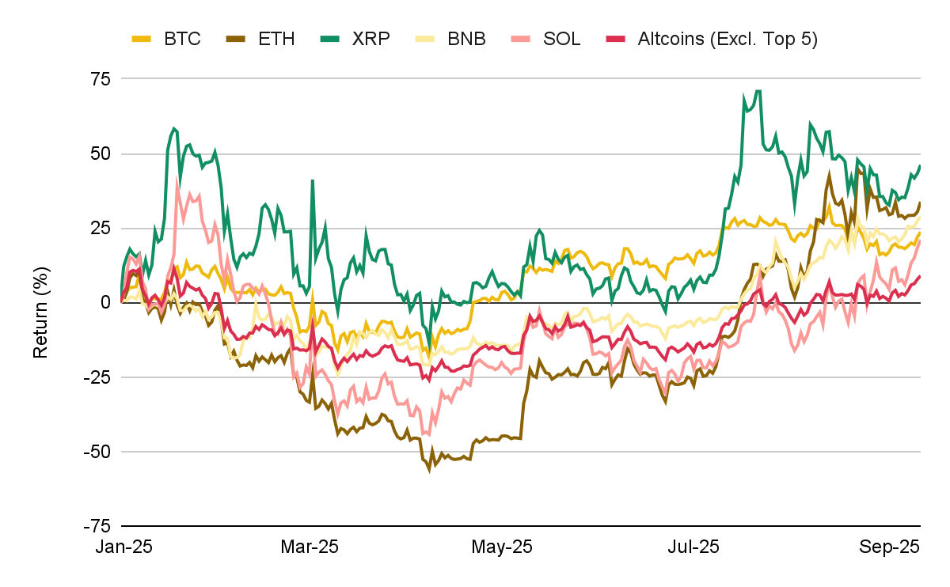Click the red Altcoins legend swatch
Viewport: 950px width, 587px height.
615,39
